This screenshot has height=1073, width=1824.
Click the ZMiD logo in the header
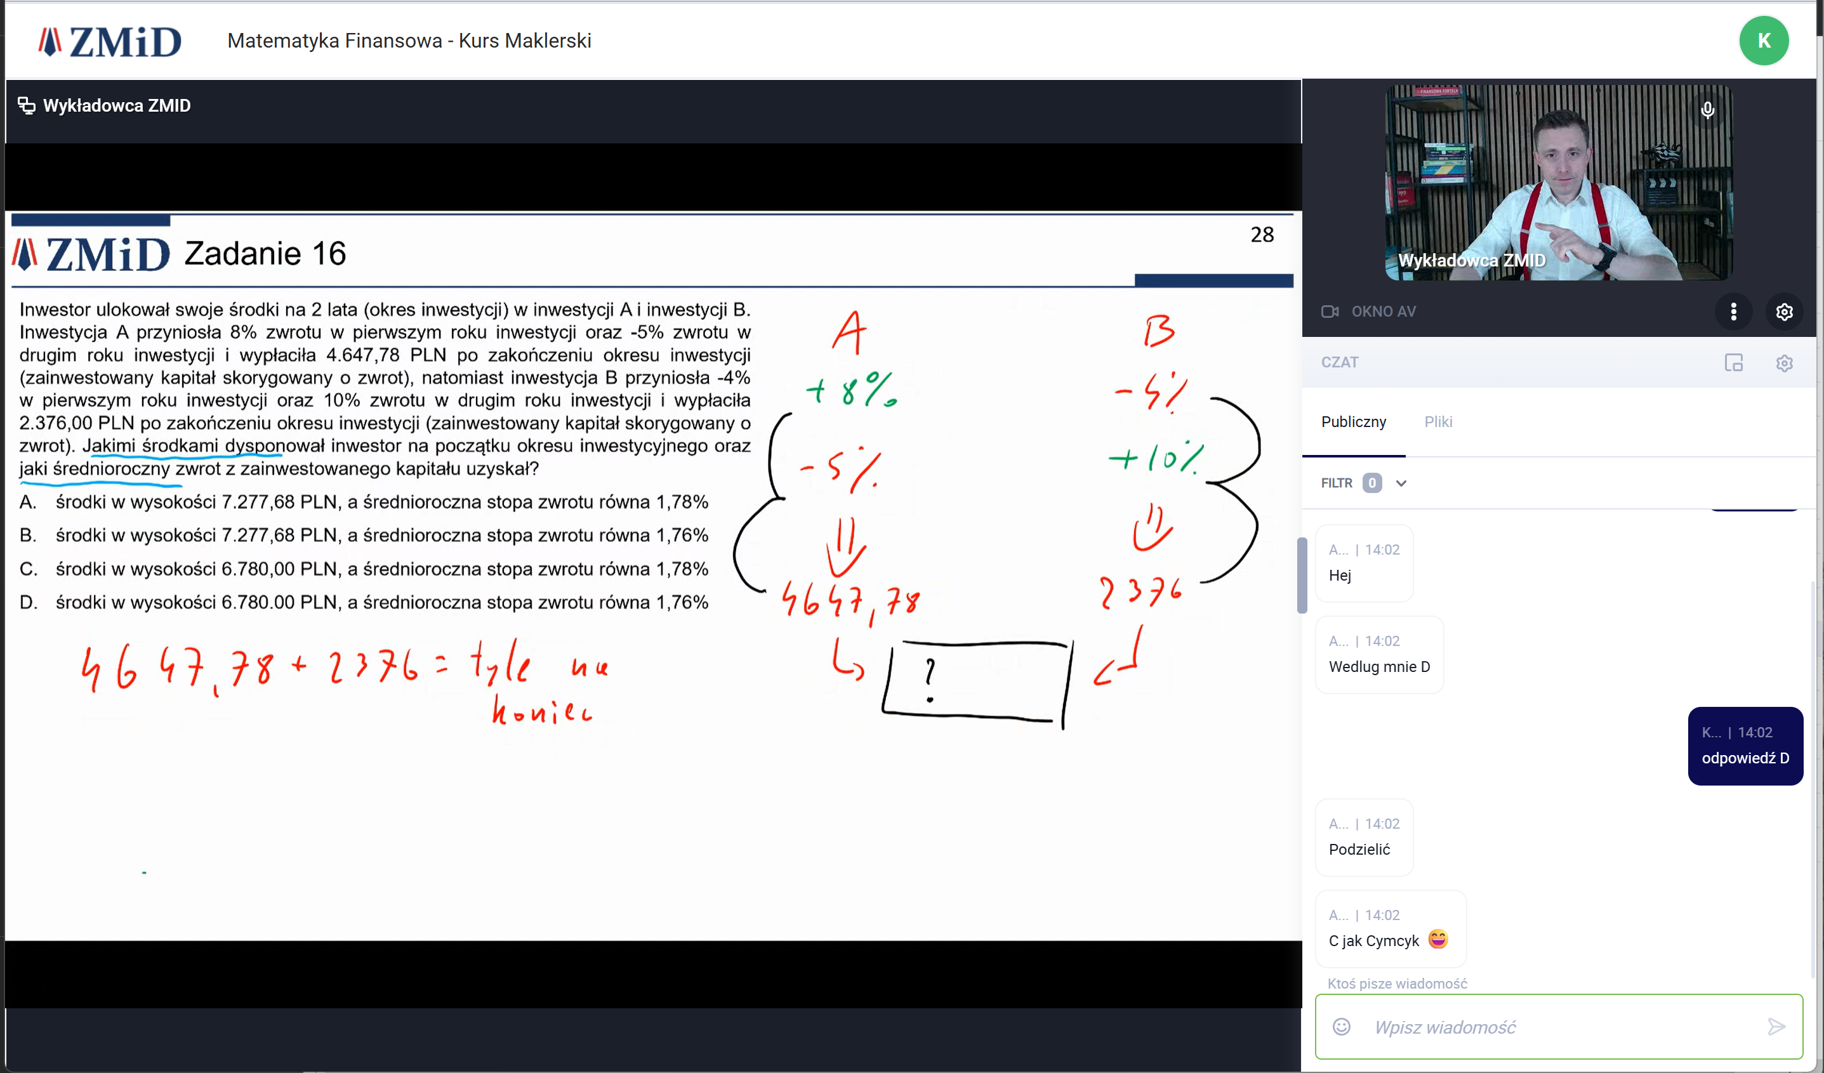[x=109, y=41]
